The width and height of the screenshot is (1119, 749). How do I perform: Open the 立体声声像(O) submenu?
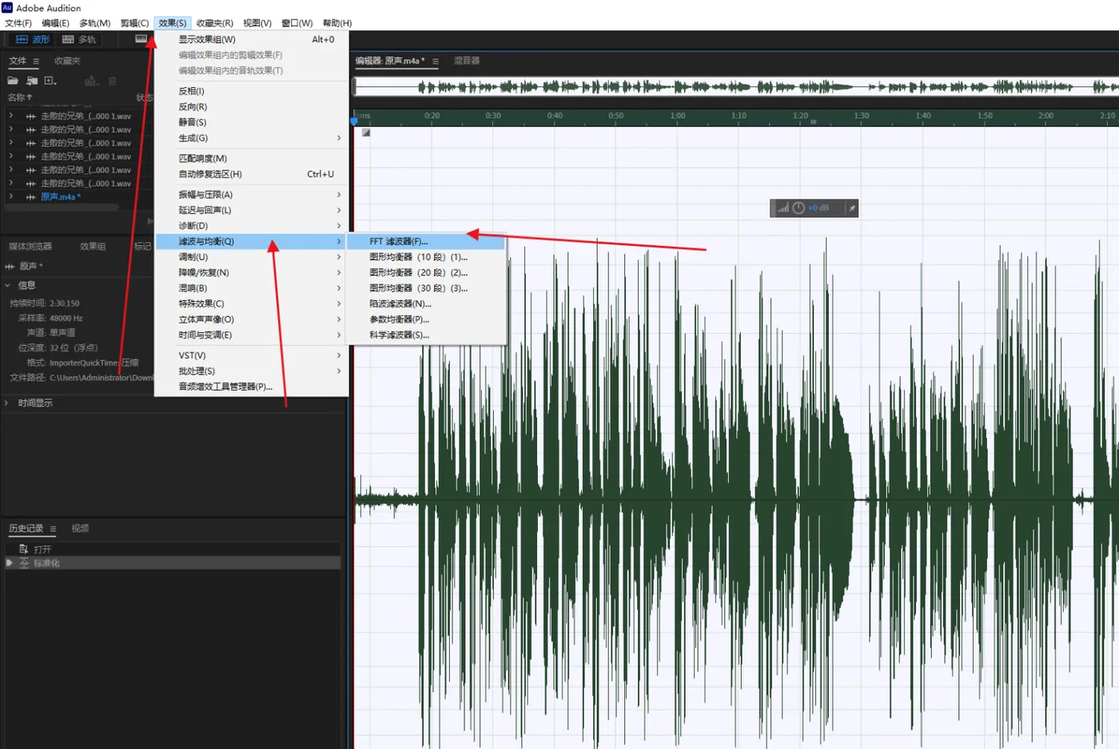click(252, 319)
